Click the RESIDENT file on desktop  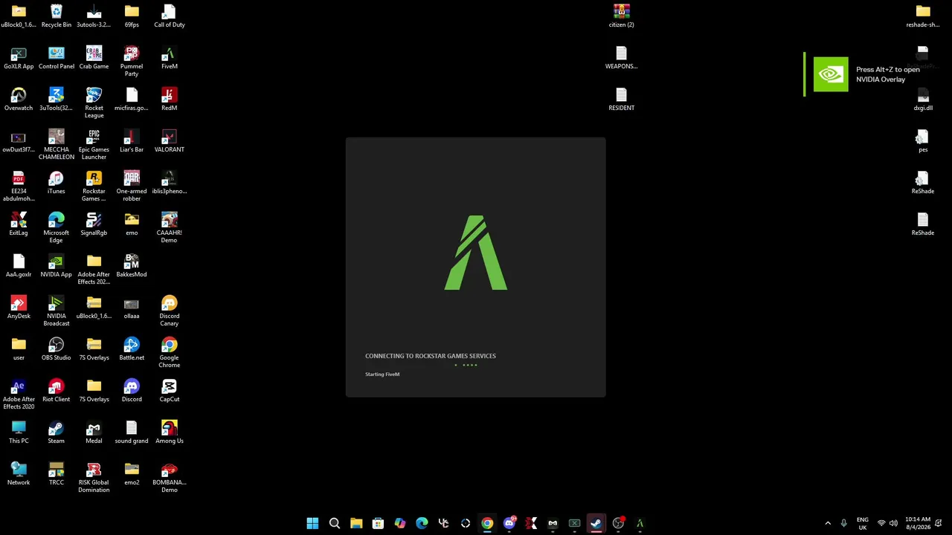tap(622, 99)
